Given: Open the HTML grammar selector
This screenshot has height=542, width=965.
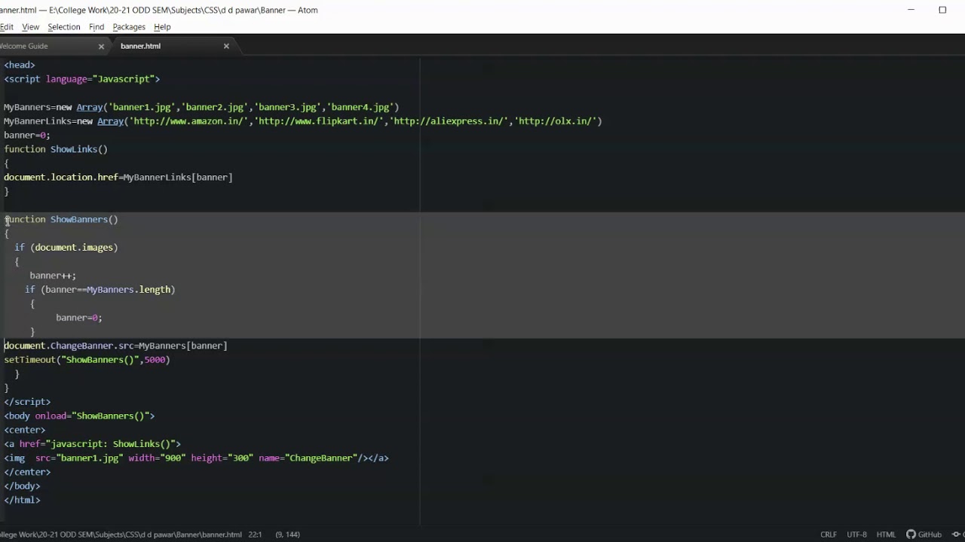Looking at the screenshot, I should click(886, 534).
